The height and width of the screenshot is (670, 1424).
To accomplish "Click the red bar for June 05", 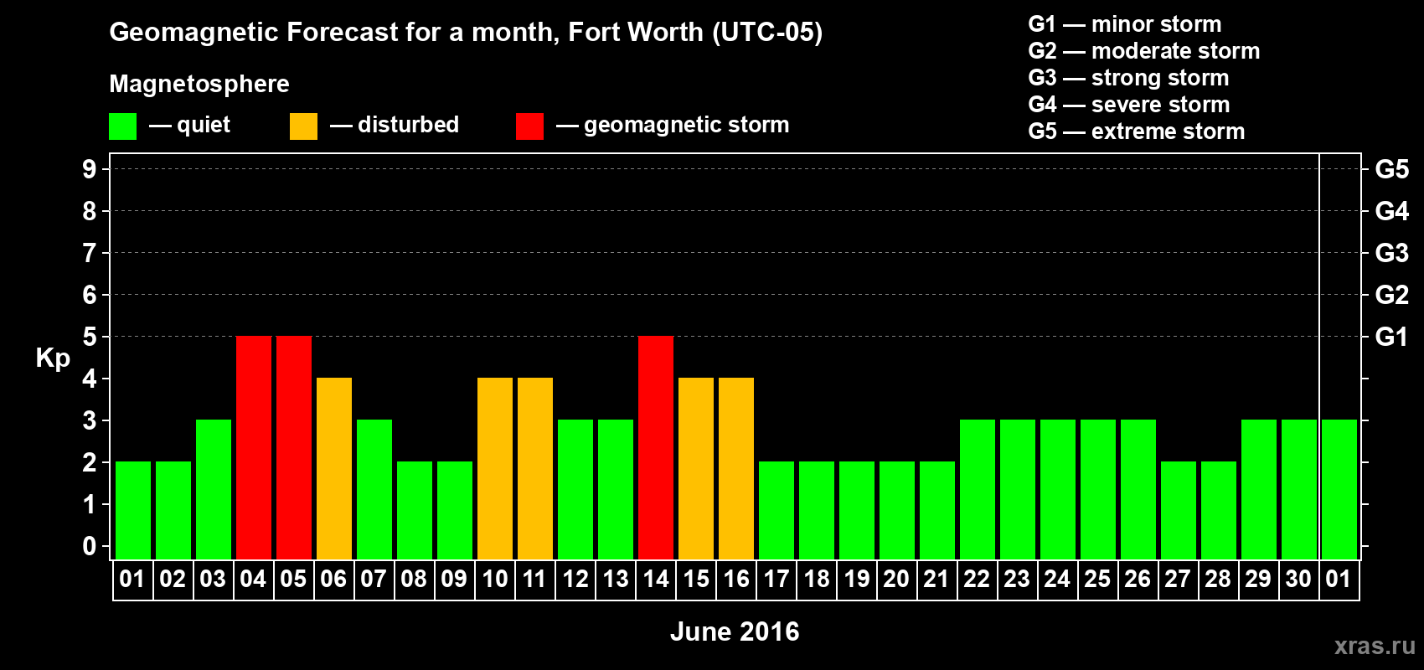I will coord(294,447).
